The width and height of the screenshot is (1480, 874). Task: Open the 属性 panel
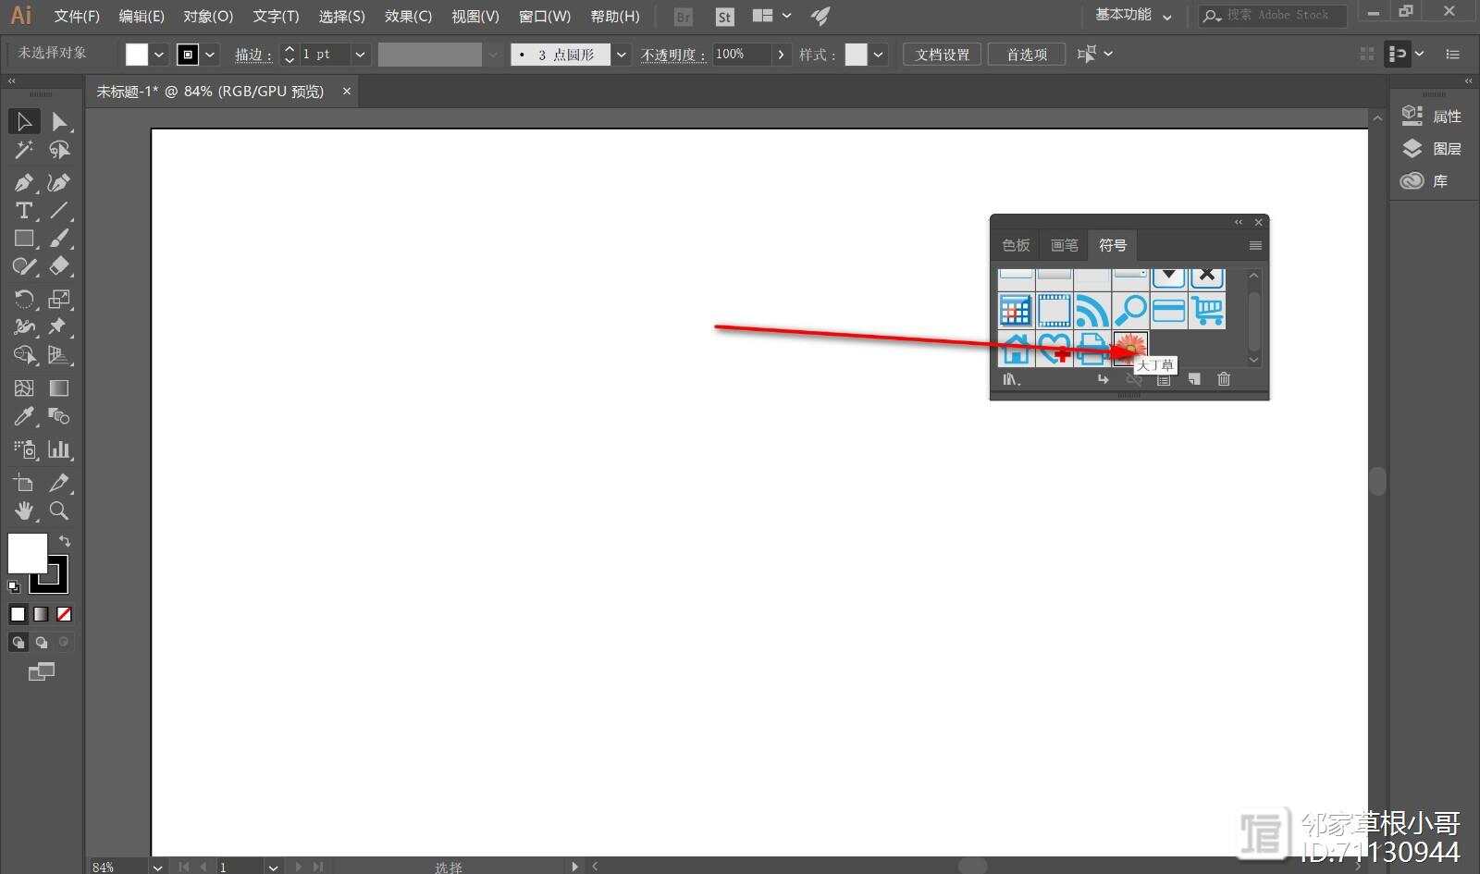(1432, 116)
